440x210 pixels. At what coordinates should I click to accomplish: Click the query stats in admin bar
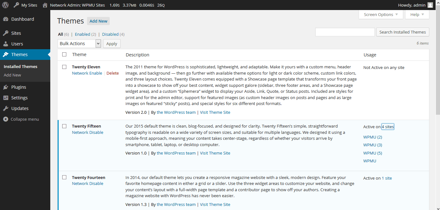(137, 5)
